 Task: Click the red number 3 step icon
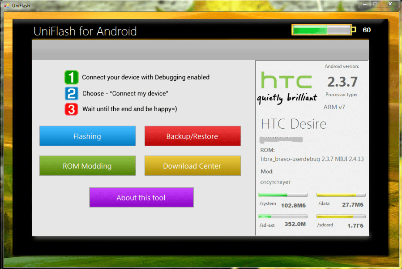click(71, 109)
